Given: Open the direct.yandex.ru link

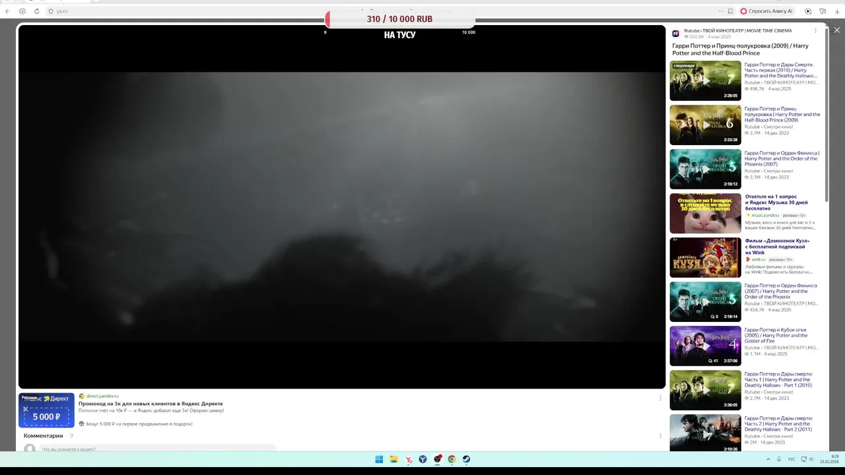Looking at the screenshot, I should 102,396.
